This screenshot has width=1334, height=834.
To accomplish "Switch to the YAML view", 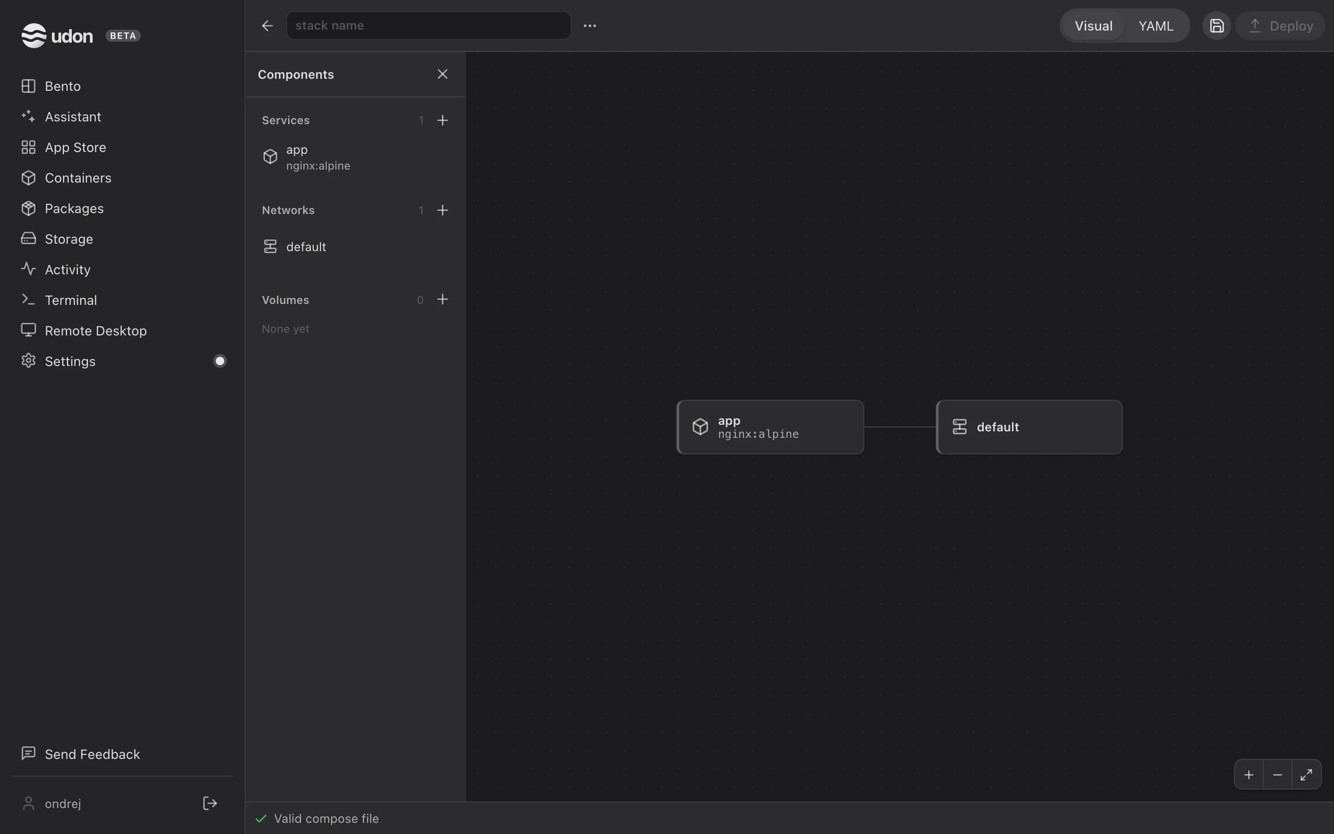I will point(1156,26).
